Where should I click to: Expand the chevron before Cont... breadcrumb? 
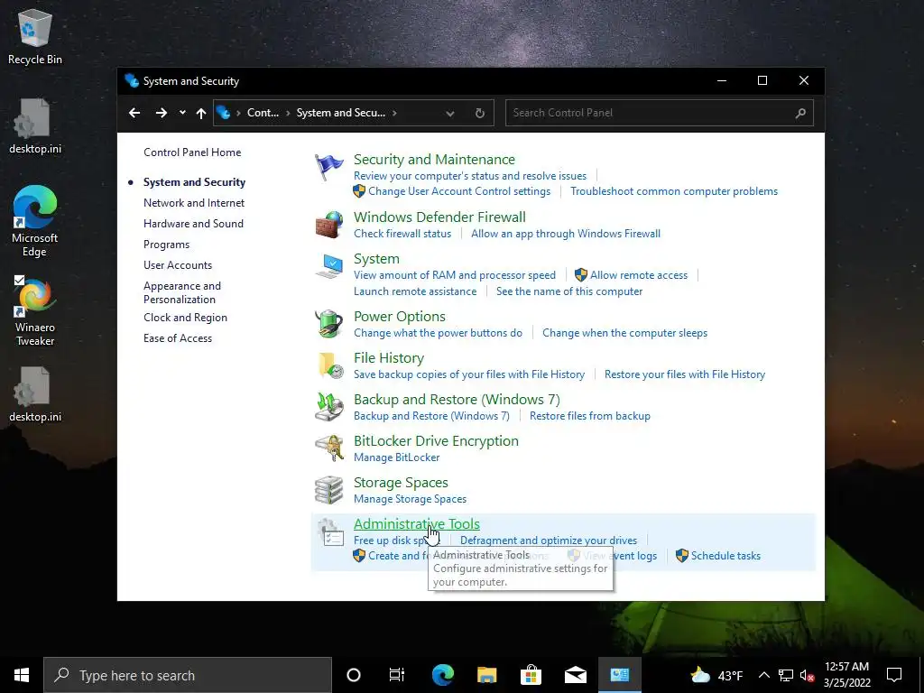click(x=238, y=113)
